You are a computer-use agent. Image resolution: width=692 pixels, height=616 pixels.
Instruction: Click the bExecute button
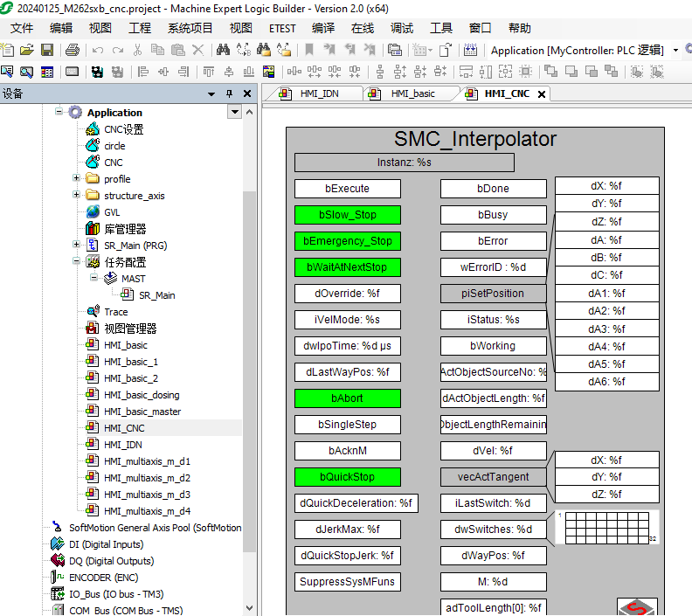[347, 189]
